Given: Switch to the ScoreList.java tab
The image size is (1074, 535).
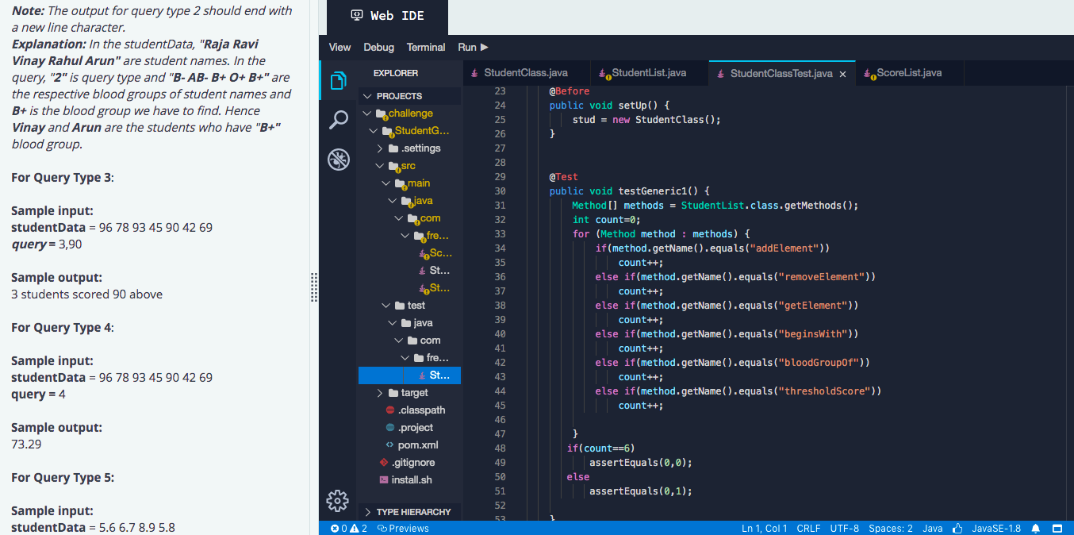Looking at the screenshot, I should click(x=908, y=72).
